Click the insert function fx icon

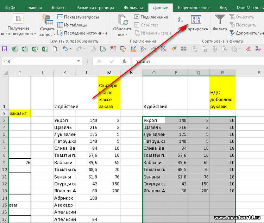(x=124, y=61)
